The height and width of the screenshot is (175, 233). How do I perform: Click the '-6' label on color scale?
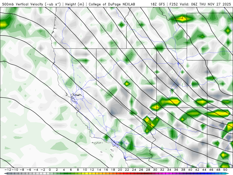29,170
